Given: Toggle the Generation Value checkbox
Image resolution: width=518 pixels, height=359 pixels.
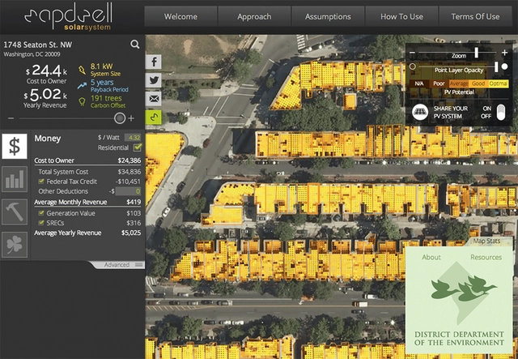Looking at the screenshot, I should [x=41, y=213].
